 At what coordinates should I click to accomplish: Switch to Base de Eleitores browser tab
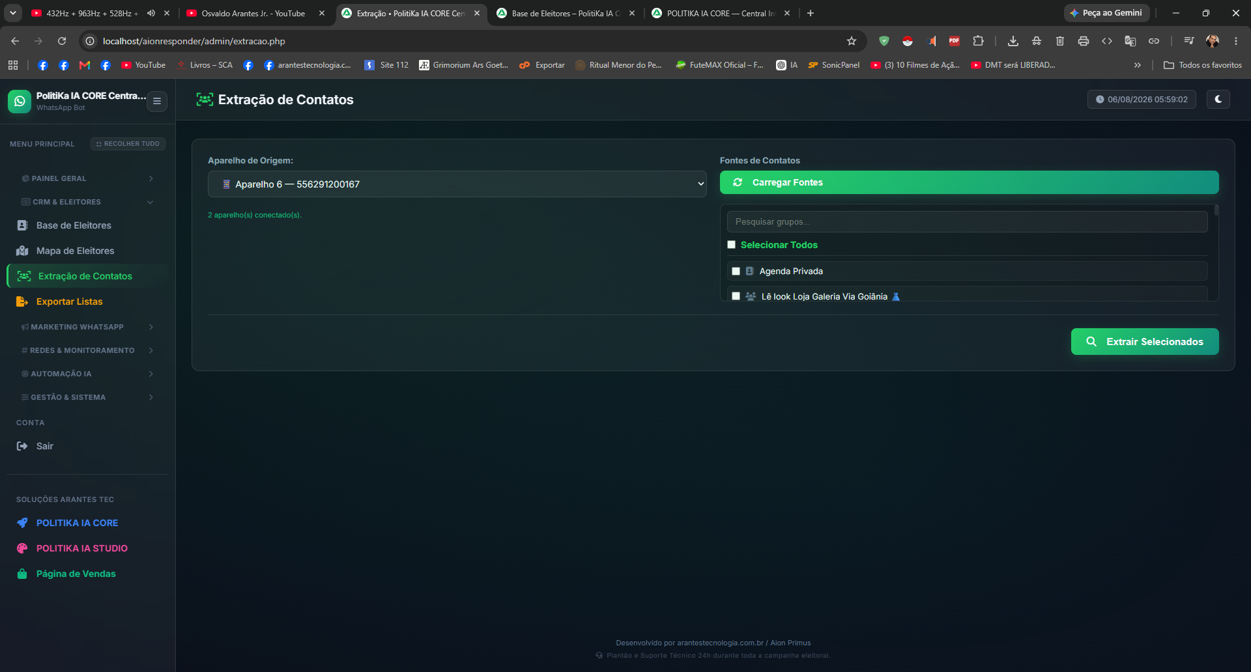coord(566,13)
